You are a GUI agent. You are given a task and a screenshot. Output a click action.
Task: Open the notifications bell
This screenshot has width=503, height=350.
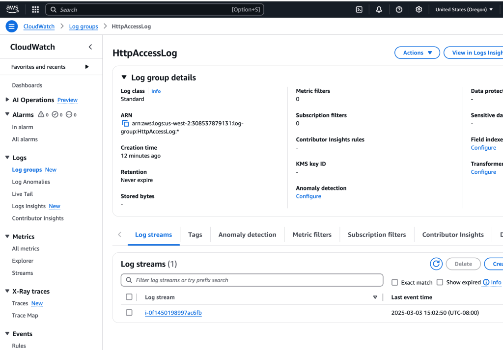pyautogui.click(x=379, y=9)
